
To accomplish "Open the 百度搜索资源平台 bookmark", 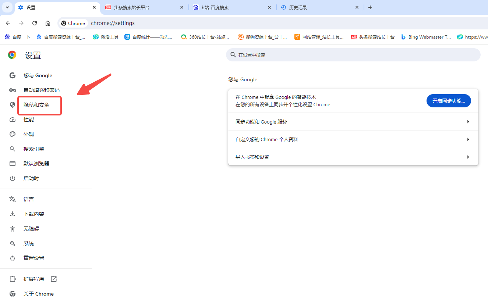I will 61,37.
